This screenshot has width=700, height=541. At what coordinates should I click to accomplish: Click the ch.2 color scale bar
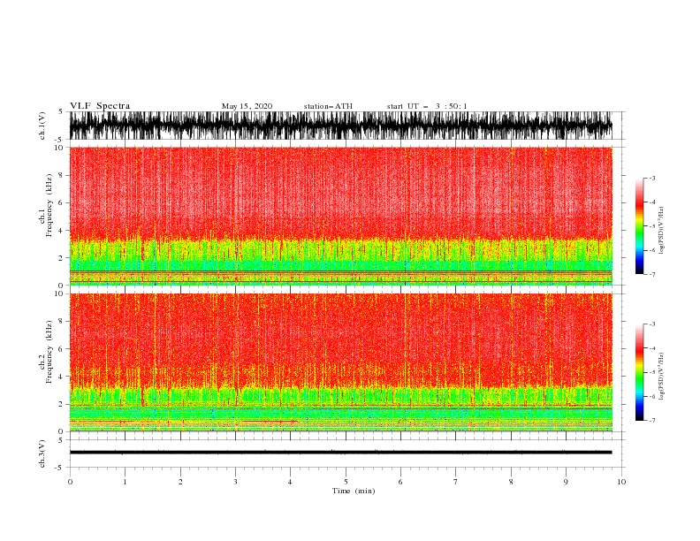pyautogui.click(x=639, y=372)
